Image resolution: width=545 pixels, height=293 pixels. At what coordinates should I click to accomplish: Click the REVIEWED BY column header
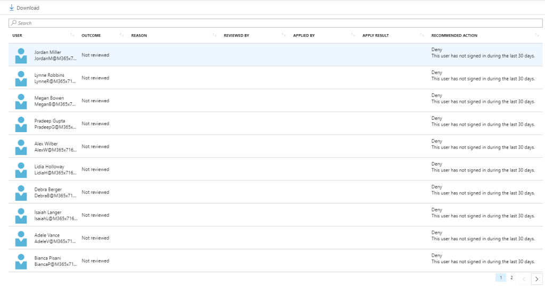(x=236, y=36)
